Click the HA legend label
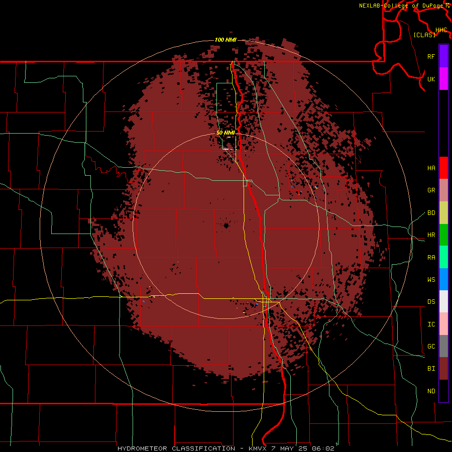The height and width of the screenshot is (452, 452). click(431, 168)
